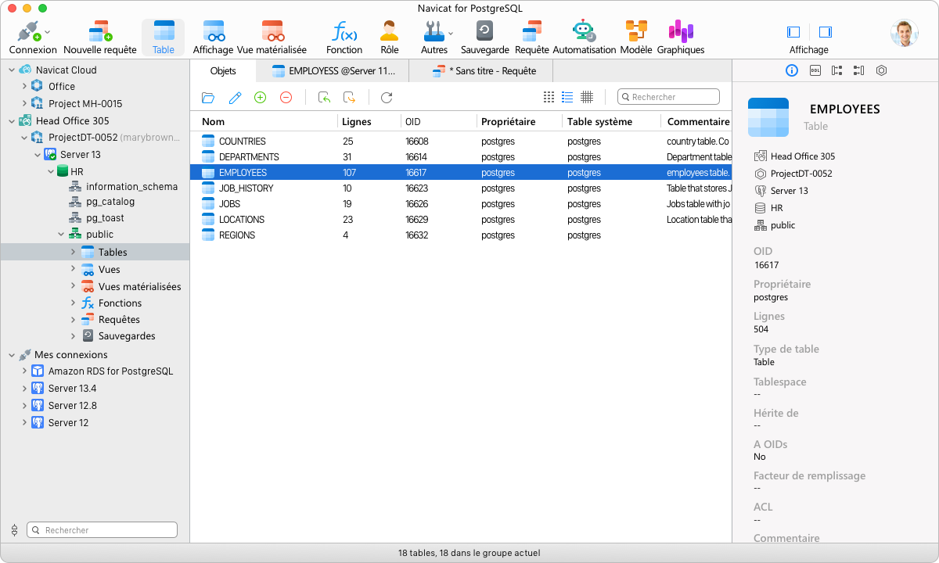Screen dimensions: 939x563
Task: Switch to detail view mode
Action: (x=587, y=97)
